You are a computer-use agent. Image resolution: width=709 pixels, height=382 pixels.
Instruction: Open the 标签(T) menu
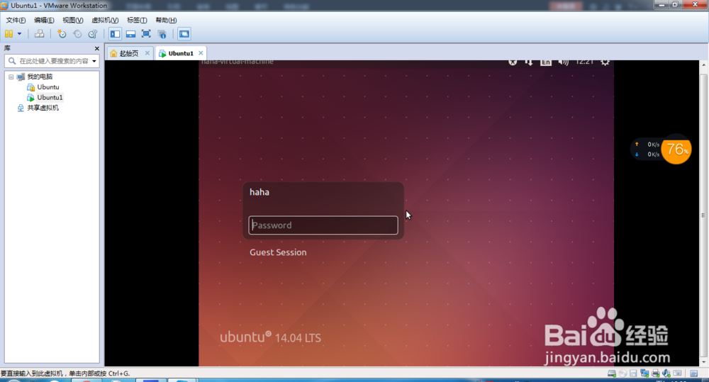(137, 20)
